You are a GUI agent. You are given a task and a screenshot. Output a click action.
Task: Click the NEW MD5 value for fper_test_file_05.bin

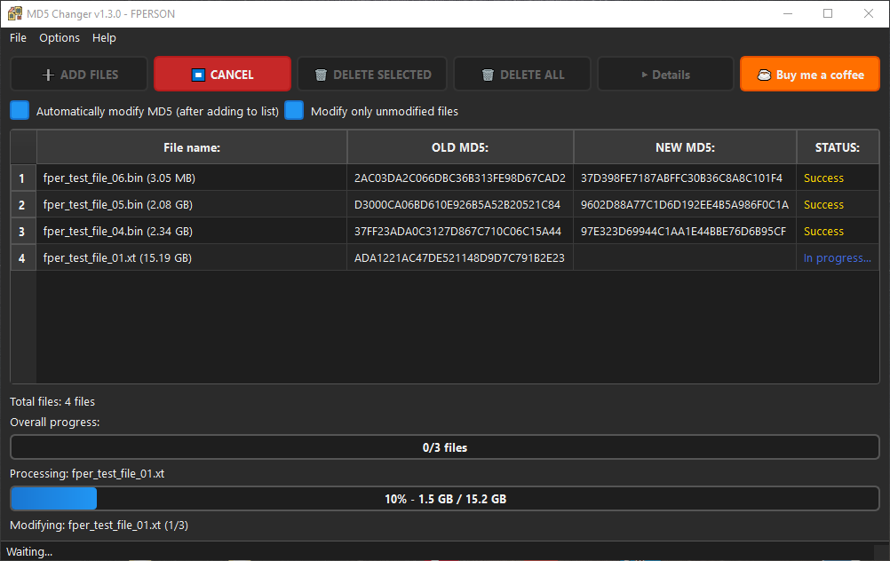pyautogui.click(x=684, y=205)
